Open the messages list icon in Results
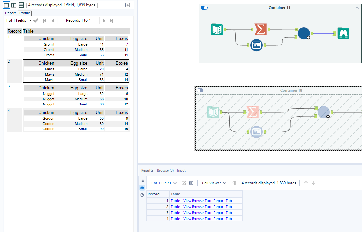The image size is (362, 232). [x=142, y=180]
